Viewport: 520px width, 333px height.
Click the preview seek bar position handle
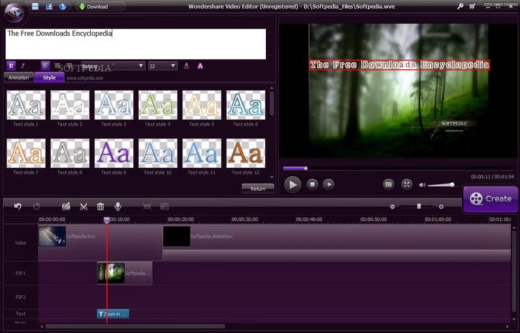306,168
